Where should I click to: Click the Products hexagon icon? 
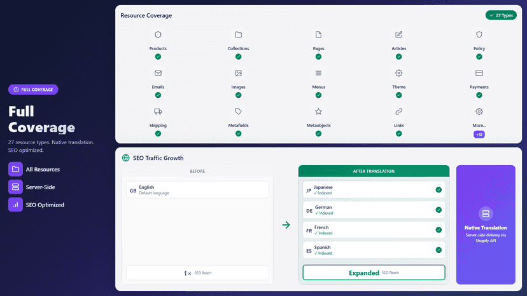[158, 34]
